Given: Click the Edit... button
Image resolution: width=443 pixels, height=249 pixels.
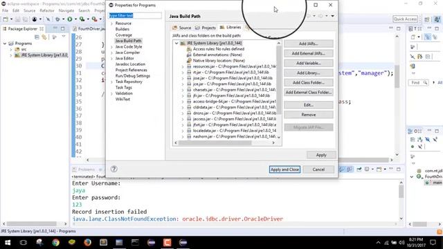Looking at the screenshot, I should pos(309,105).
